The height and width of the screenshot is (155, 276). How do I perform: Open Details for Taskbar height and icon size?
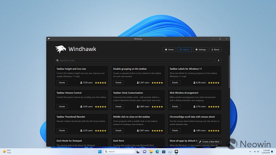point(62,83)
